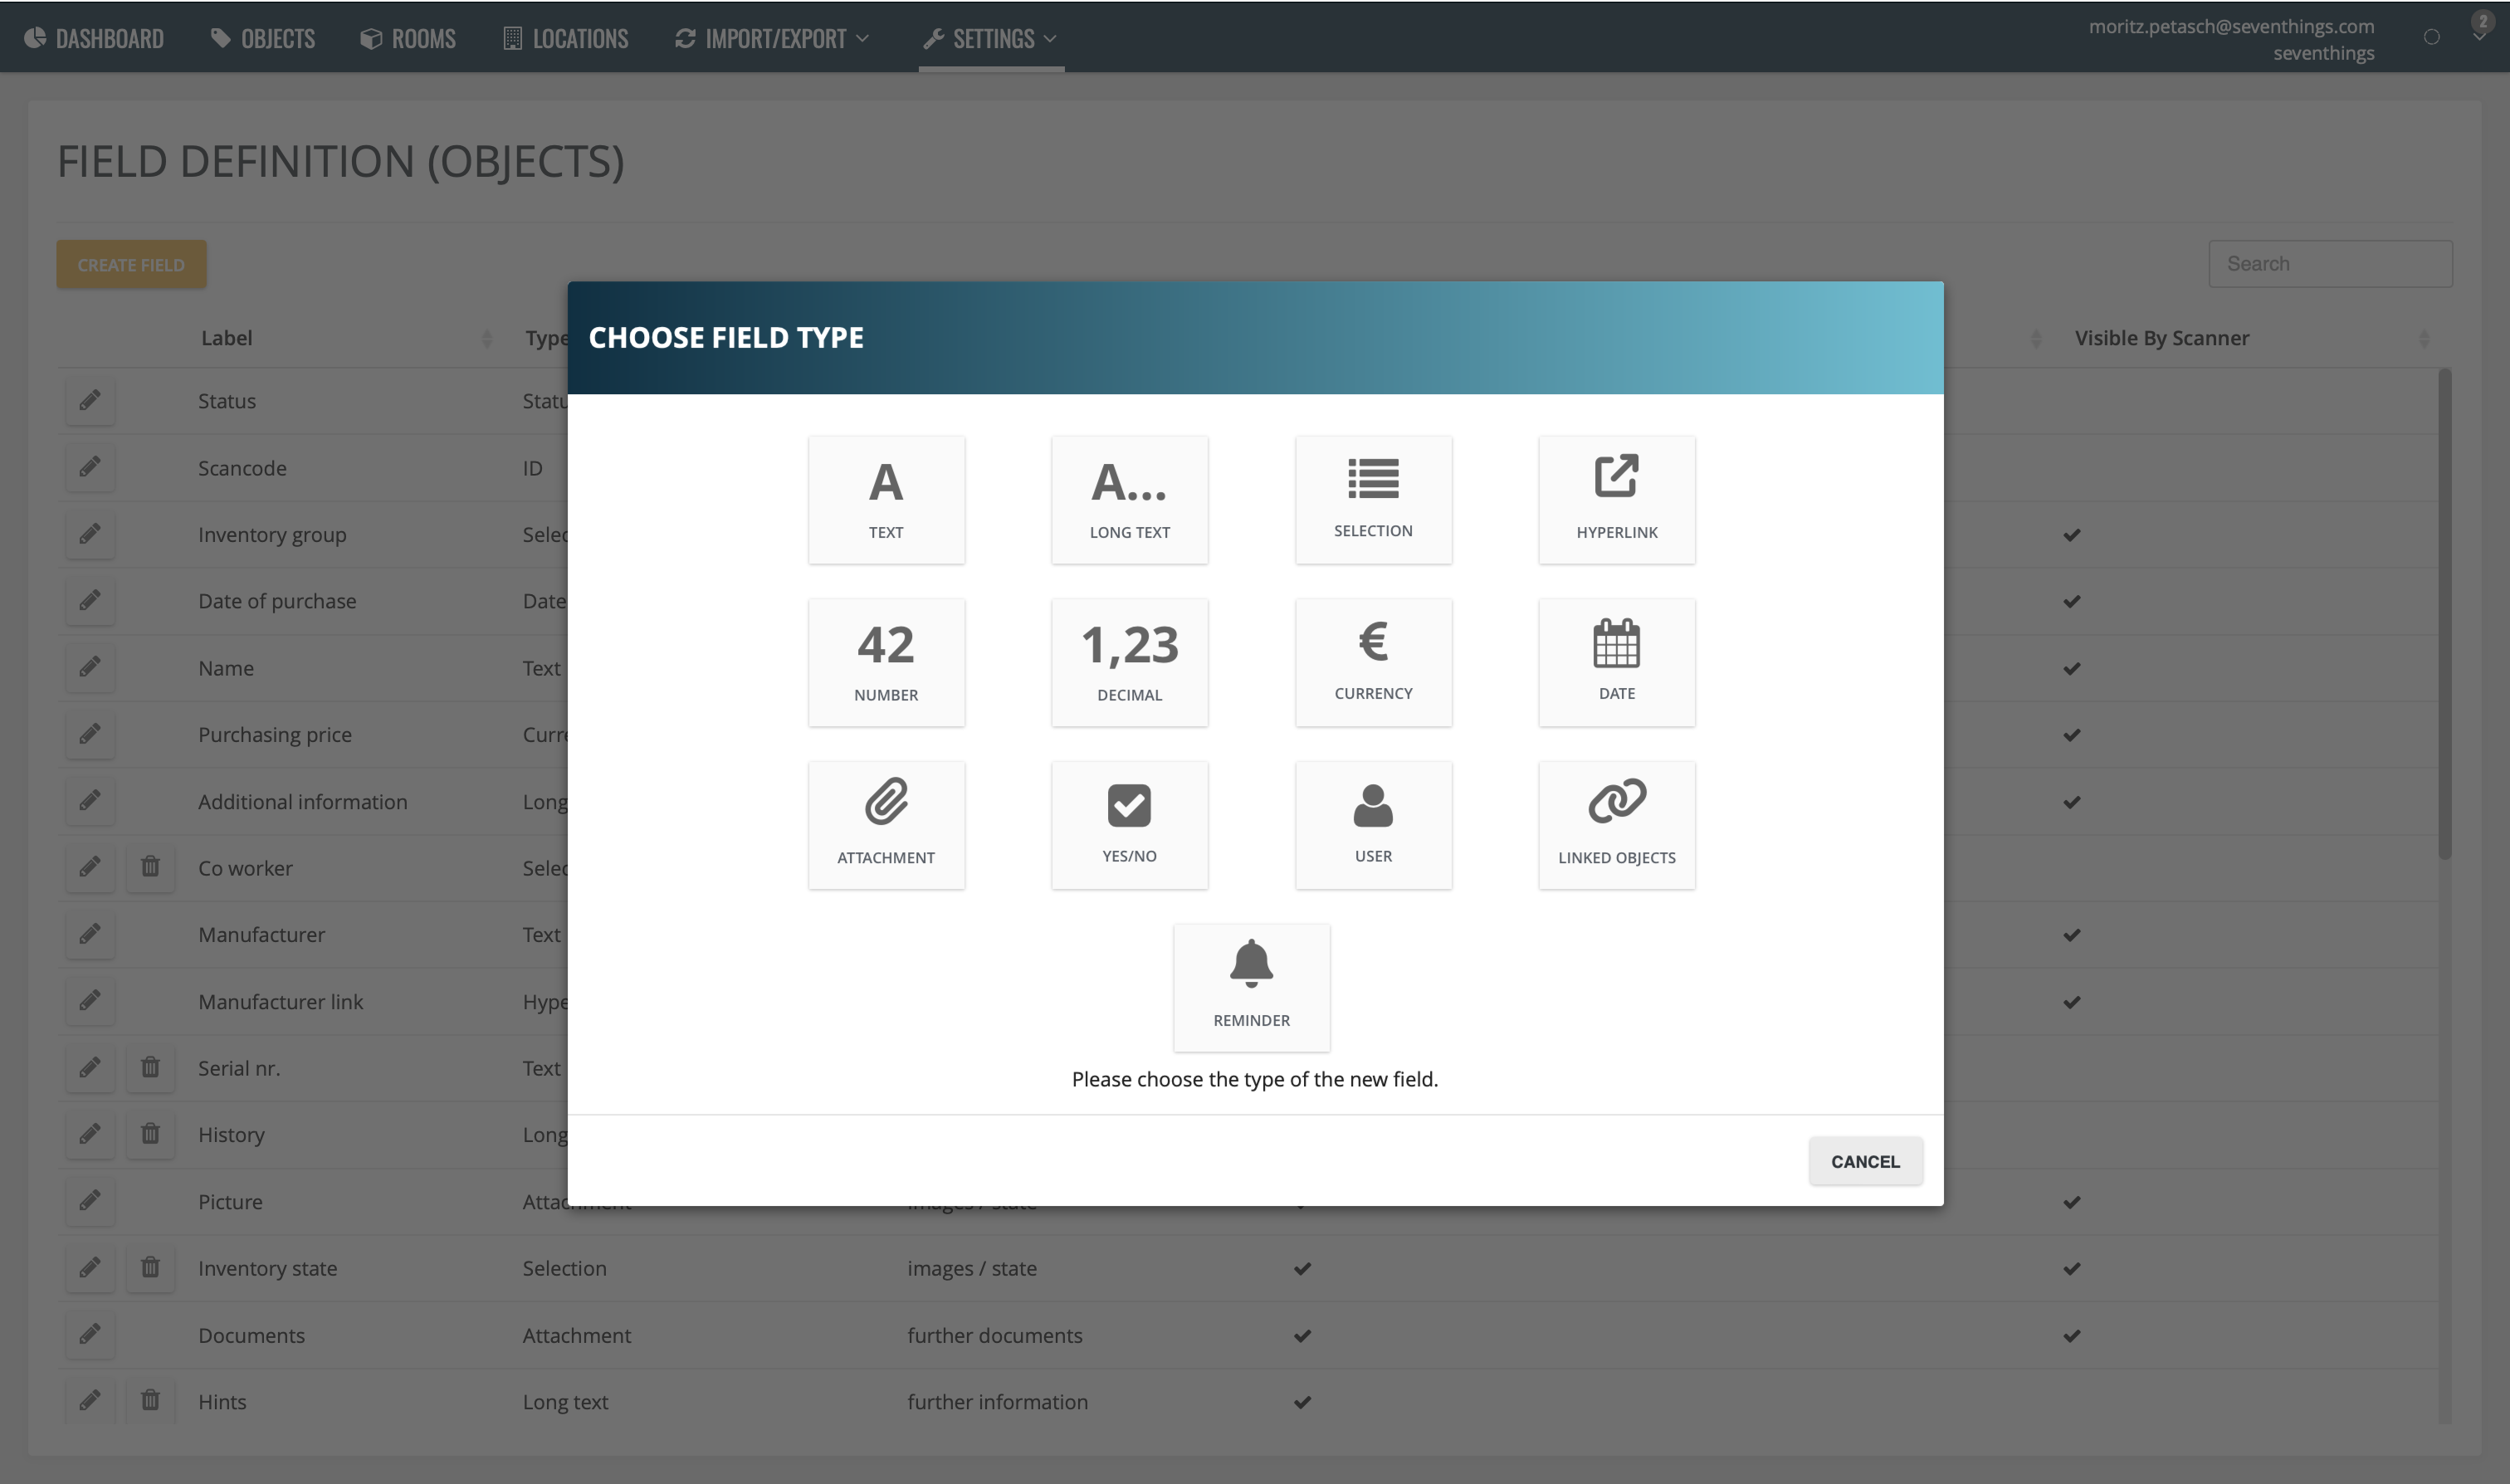Edit the Additional information field
The width and height of the screenshot is (2510, 1484).
(x=90, y=801)
